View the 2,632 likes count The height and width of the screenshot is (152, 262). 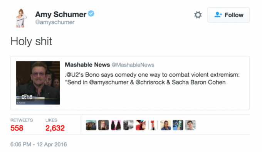point(55,128)
